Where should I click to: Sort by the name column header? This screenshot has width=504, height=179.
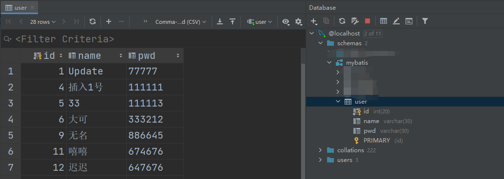[97, 56]
